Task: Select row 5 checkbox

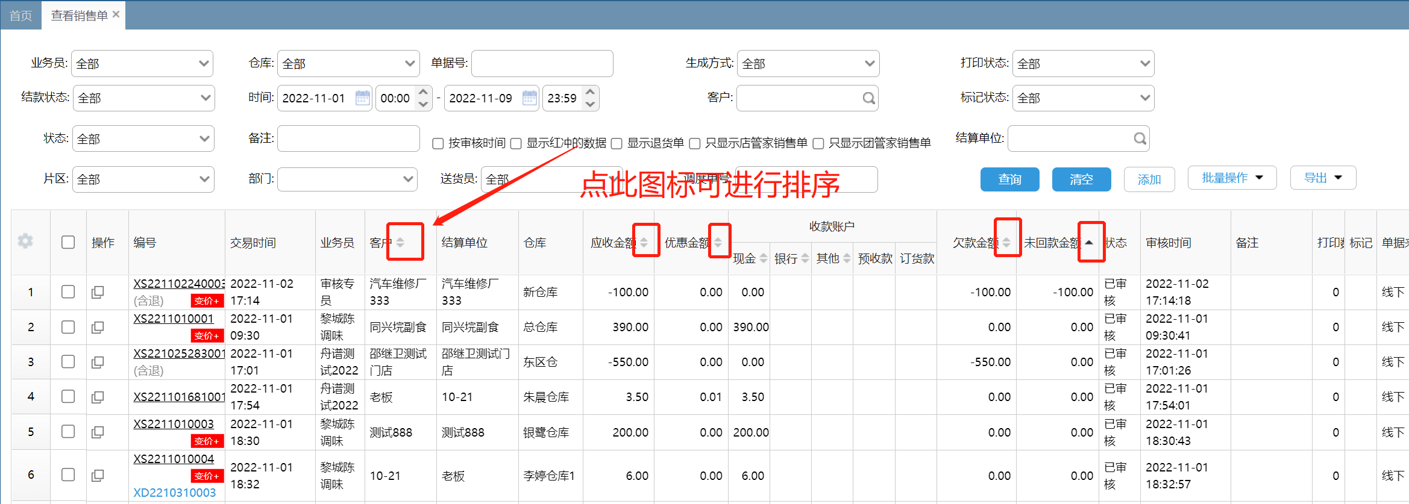Action: pos(68,431)
